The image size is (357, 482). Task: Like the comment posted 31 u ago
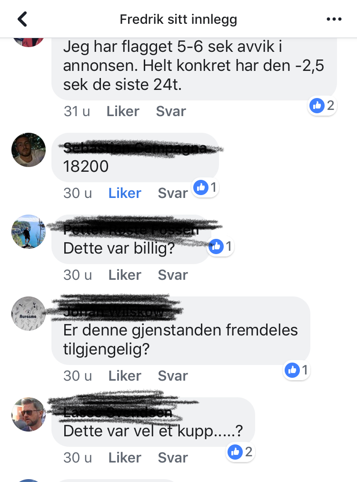(123, 111)
